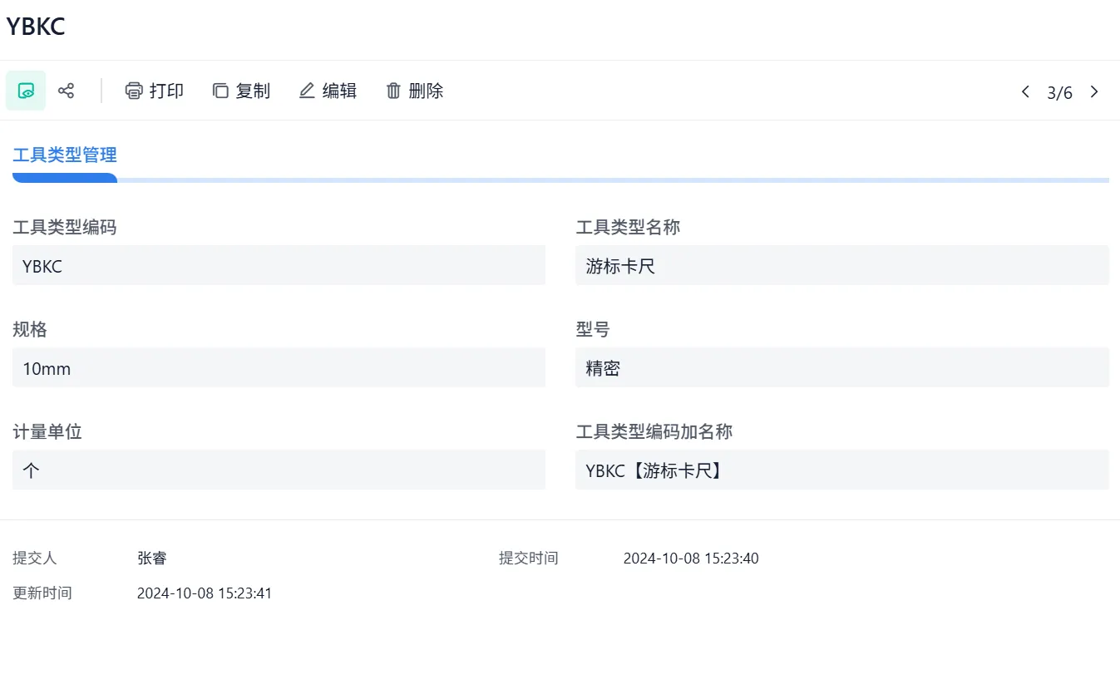Select the 工具类型管理 tab
The image size is (1120, 689).
click(65, 155)
